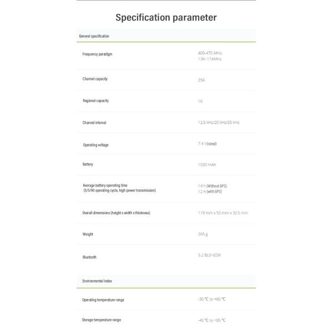333x333 pixels.
Task: Click the Channel capacity label
Action: click(x=95, y=79)
